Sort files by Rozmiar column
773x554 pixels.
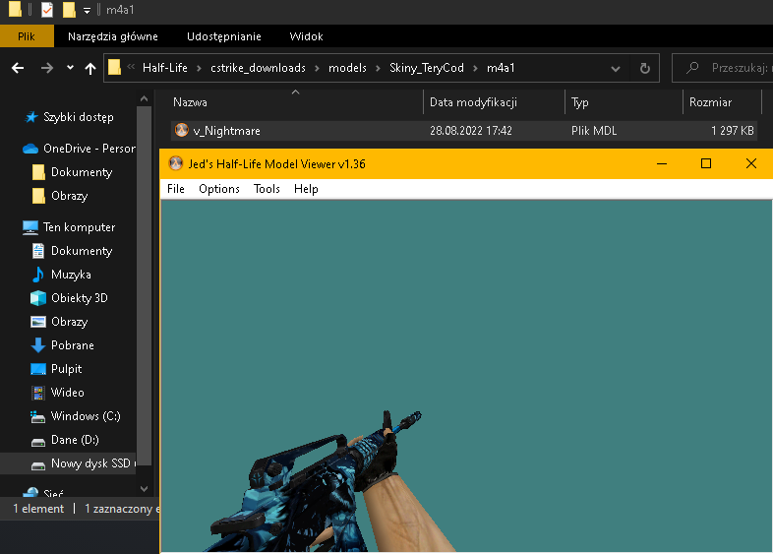[x=710, y=102]
